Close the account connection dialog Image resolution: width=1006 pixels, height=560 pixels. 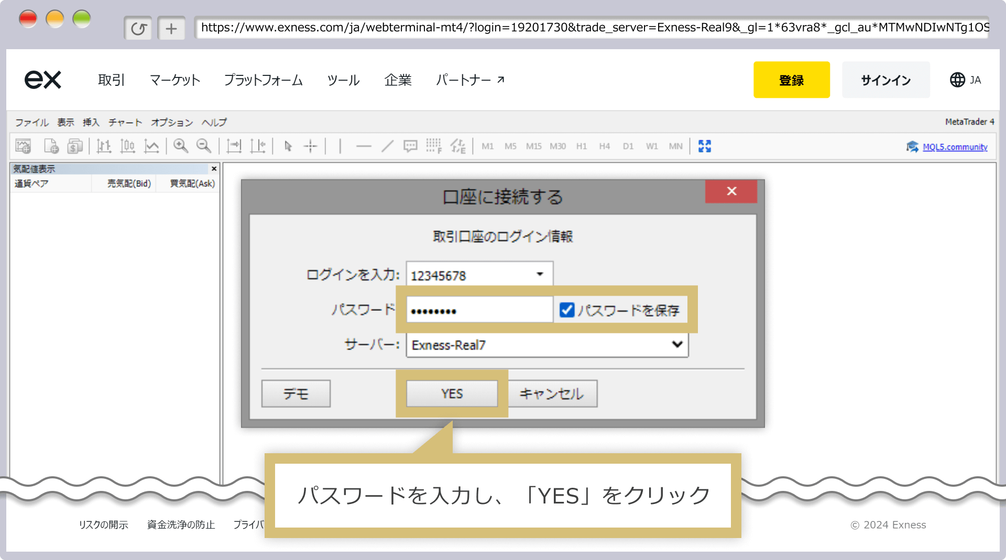tap(731, 192)
